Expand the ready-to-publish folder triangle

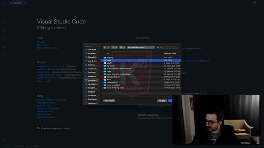[x=103, y=85]
